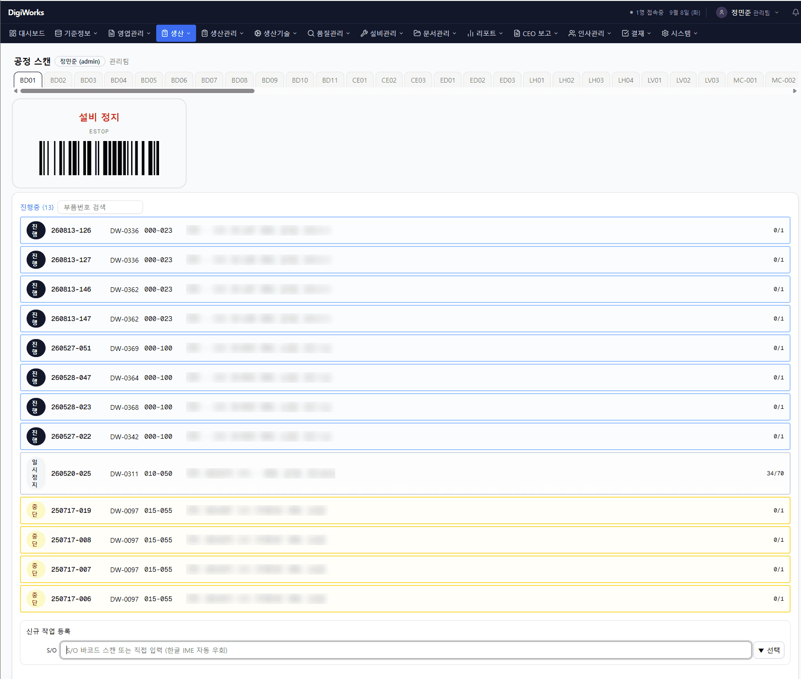The width and height of the screenshot is (801, 679).
Task: Click the 설비 정지 ESTOP barcode card
Action: [x=99, y=143]
